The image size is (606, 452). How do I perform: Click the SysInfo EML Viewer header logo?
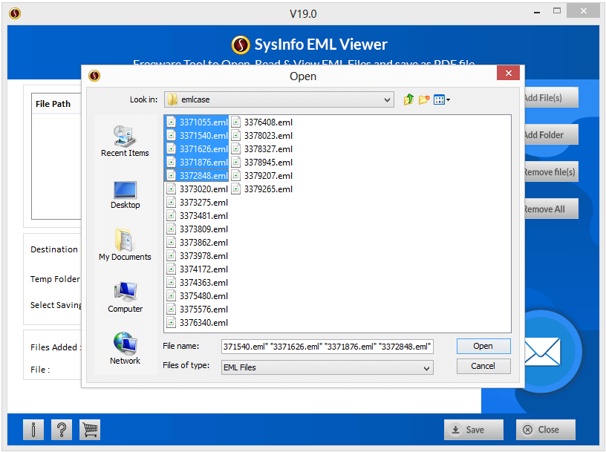[x=241, y=45]
